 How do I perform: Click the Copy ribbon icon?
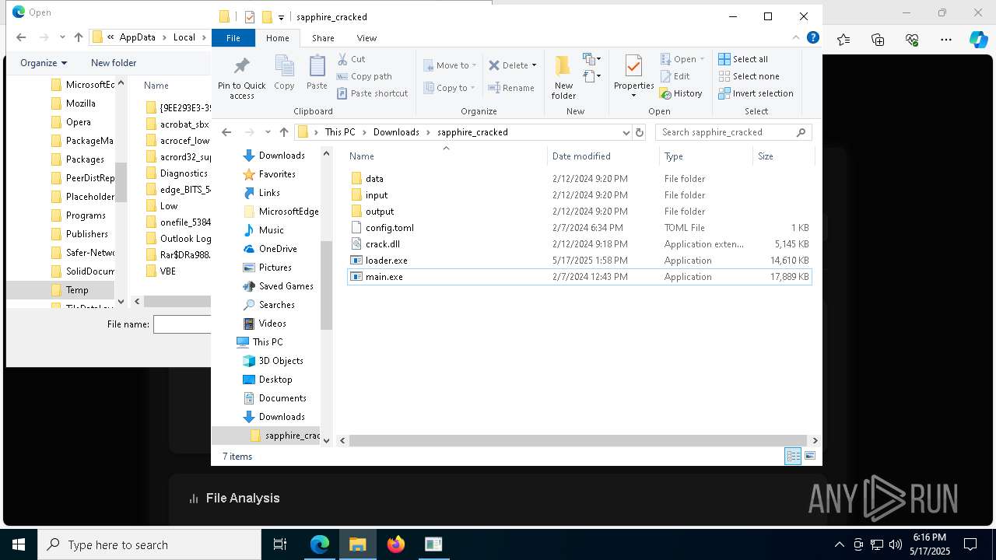(284, 66)
